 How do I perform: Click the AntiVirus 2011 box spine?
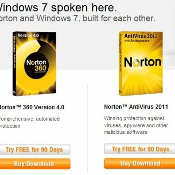click(120, 64)
